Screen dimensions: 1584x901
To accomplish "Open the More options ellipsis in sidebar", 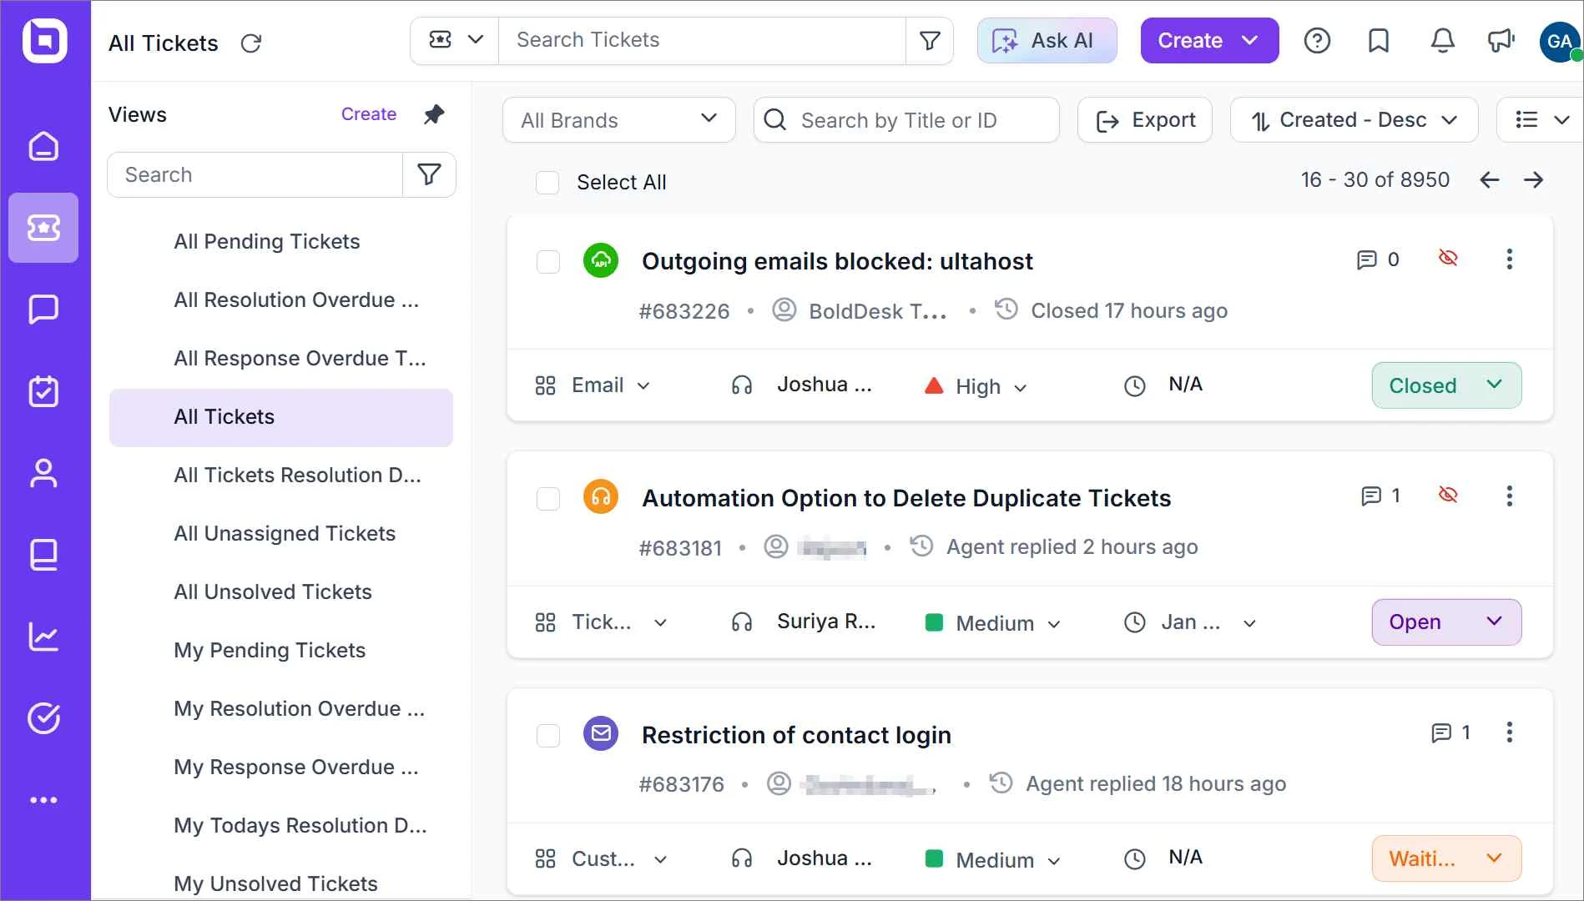I will 44,800.
